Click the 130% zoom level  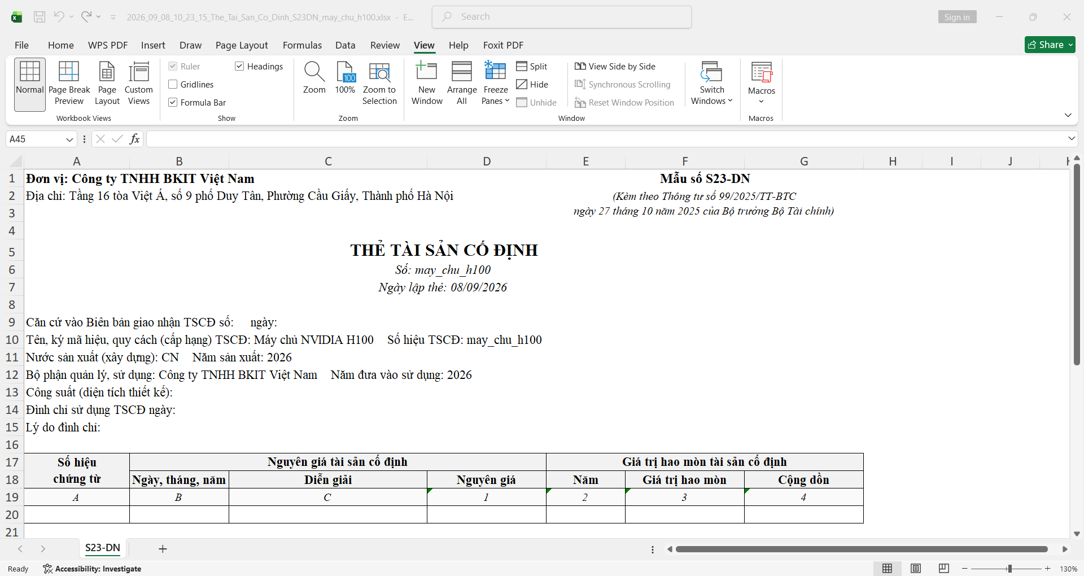coord(1068,569)
